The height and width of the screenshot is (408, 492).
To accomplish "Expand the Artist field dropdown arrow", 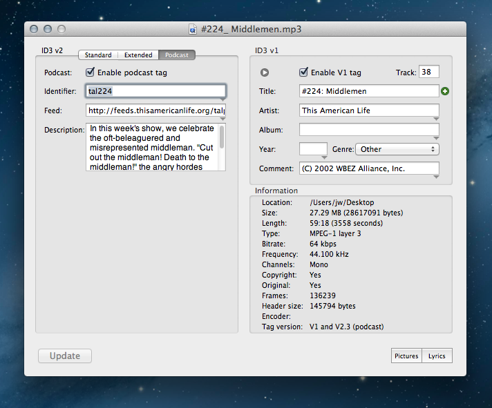I will [x=436, y=119].
